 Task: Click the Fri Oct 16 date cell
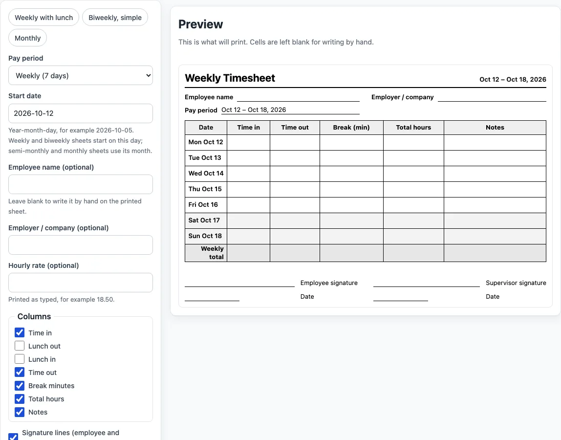(206, 205)
